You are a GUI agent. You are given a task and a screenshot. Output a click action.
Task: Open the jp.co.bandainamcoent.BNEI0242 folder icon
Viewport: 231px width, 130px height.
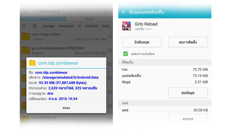coord(26,50)
